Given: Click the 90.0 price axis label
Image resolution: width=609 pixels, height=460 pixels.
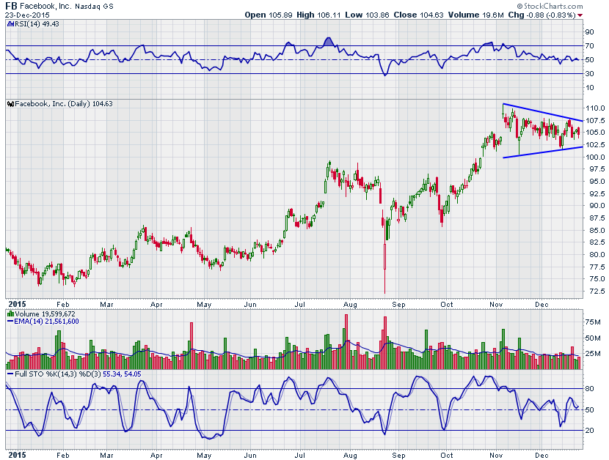Looking at the screenshot, I should 597,206.
